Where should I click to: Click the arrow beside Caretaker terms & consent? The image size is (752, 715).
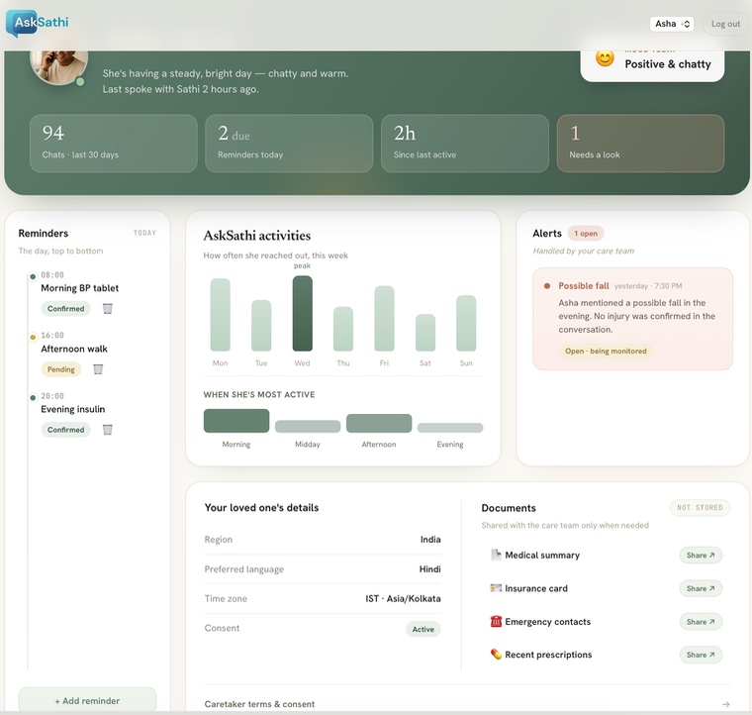725,704
